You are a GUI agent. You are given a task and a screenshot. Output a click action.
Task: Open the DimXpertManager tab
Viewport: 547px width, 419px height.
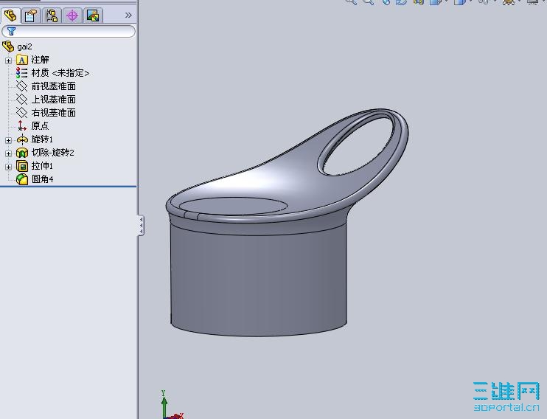tap(72, 15)
